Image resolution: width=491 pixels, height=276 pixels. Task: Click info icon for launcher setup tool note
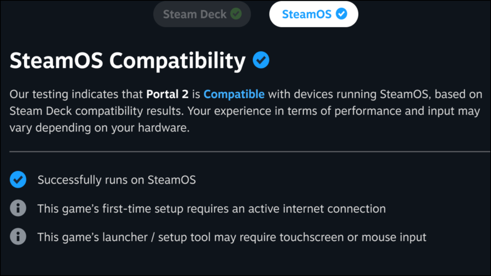[18, 237]
